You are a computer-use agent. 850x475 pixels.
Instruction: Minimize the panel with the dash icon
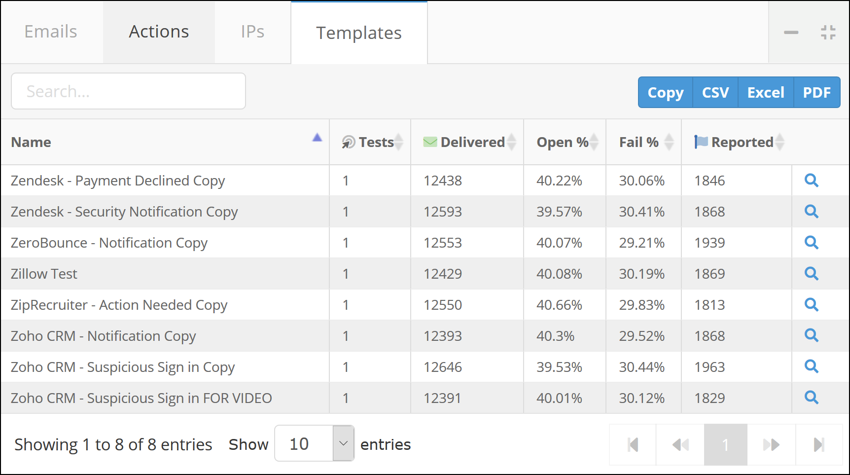791,33
